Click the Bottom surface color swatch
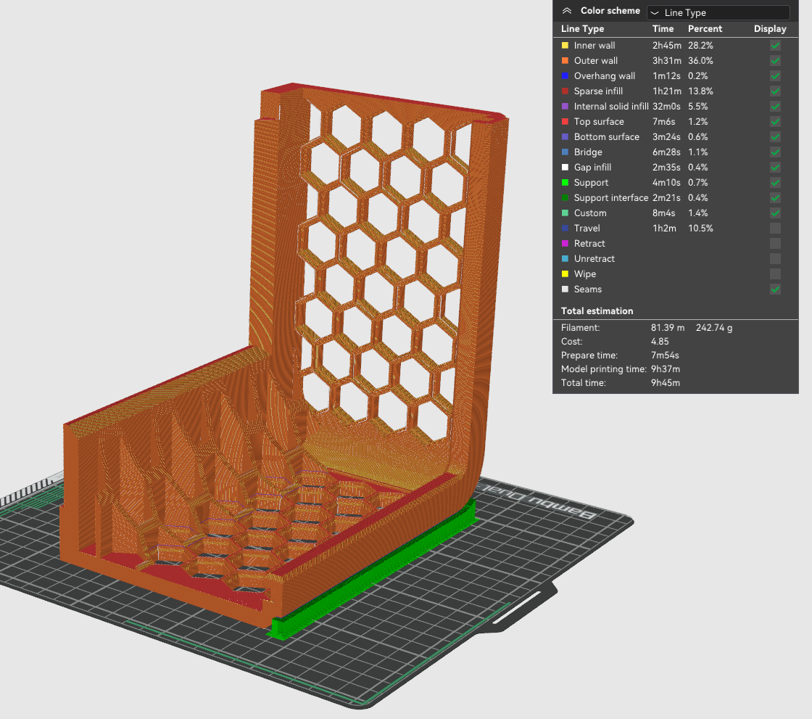Viewport: 812px width, 719px height. click(565, 137)
